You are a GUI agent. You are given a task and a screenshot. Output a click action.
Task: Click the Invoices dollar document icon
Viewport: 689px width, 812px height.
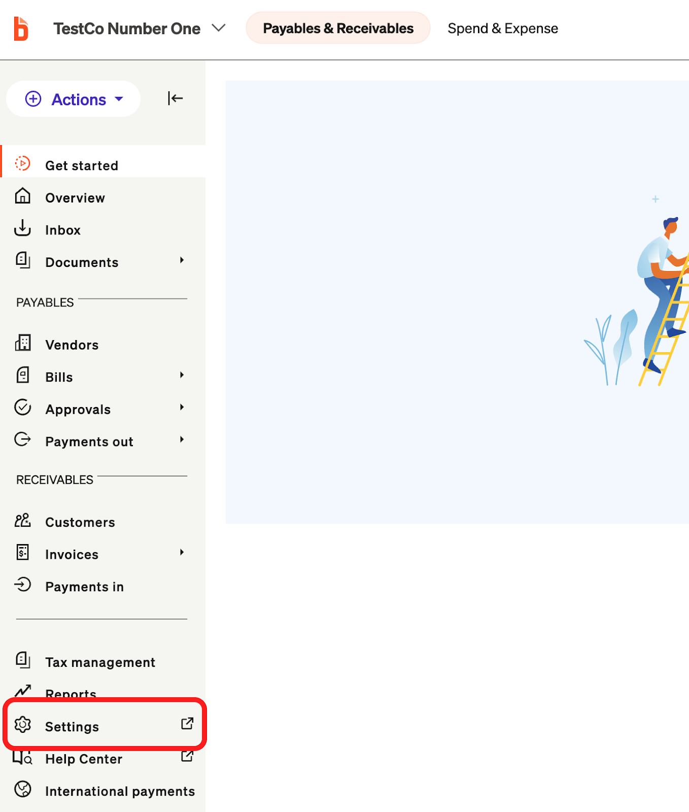click(x=23, y=552)
